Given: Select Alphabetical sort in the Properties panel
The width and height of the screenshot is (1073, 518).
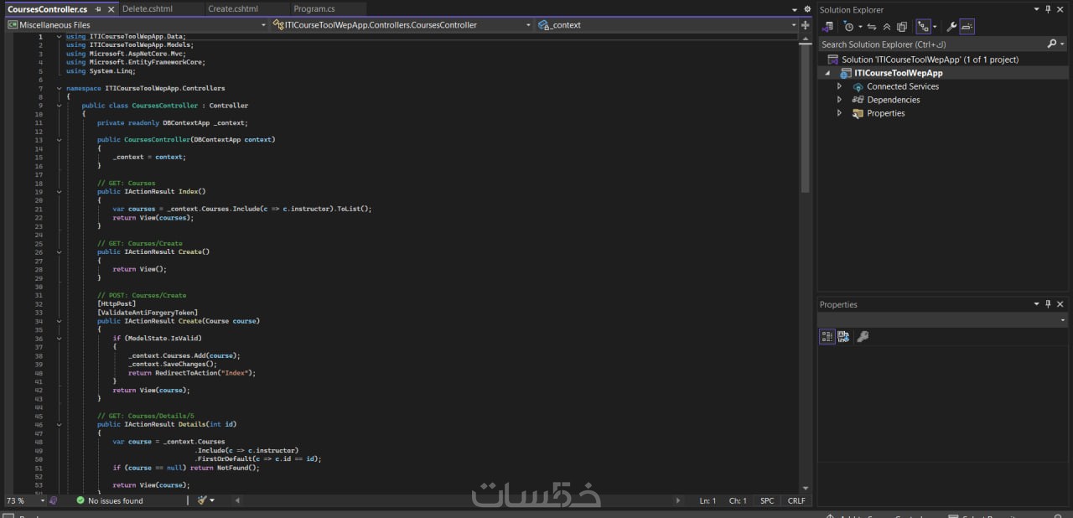Looking at the screenshot, I should tap(843, 336).
